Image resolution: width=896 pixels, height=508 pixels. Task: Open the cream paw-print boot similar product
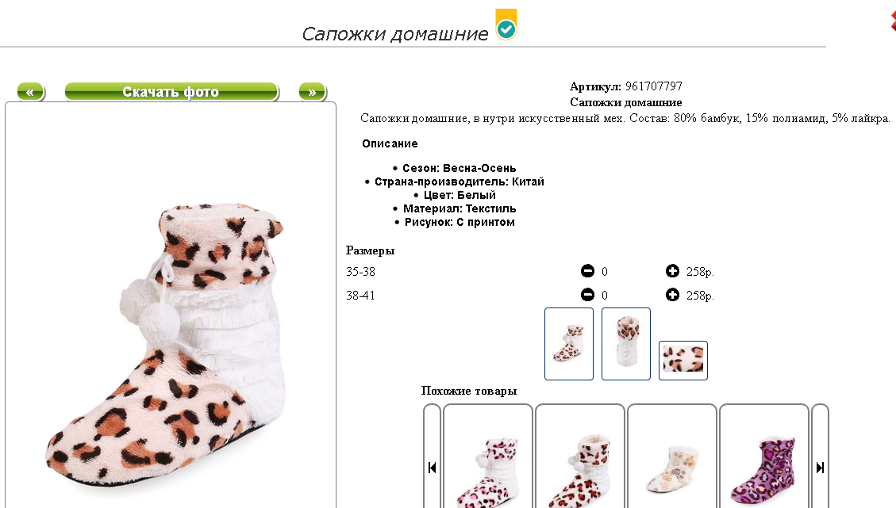point(672,456)
